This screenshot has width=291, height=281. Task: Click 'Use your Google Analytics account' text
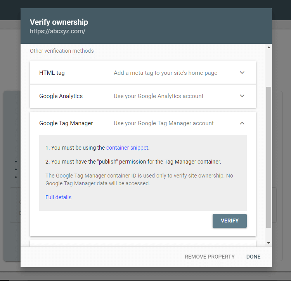point(158,96)
